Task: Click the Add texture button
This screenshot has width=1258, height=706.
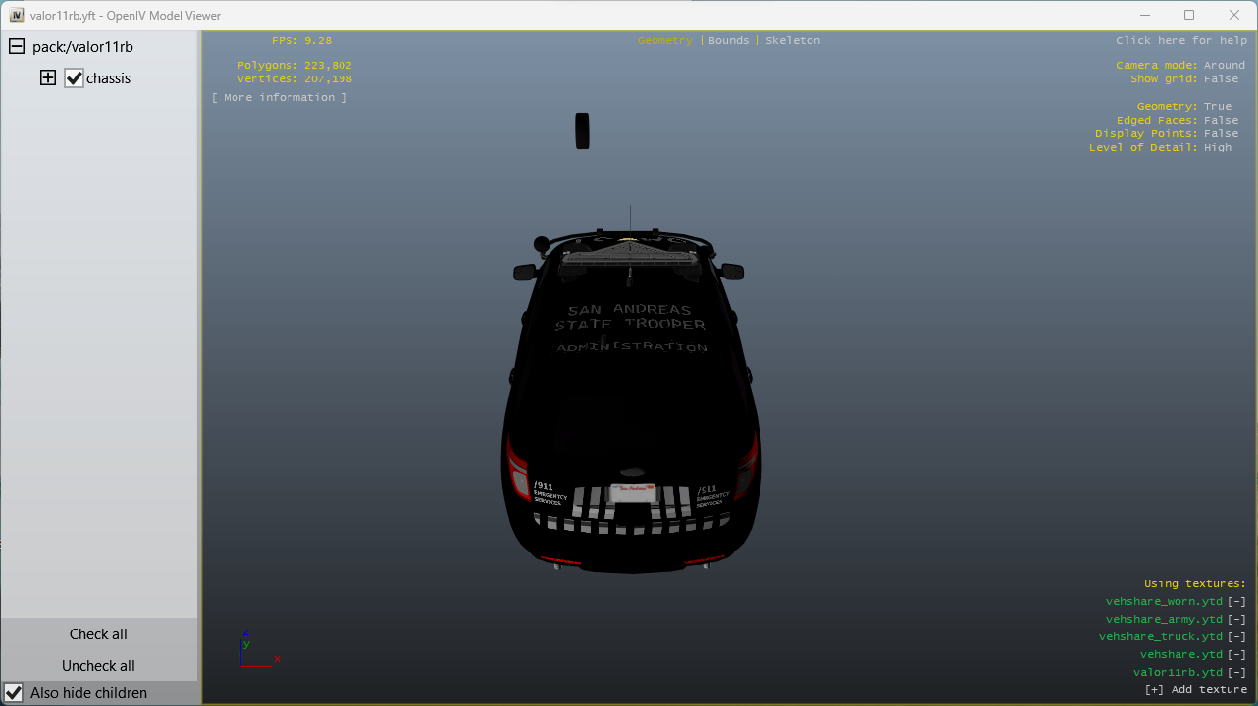Action: (x=1196, y=690)
